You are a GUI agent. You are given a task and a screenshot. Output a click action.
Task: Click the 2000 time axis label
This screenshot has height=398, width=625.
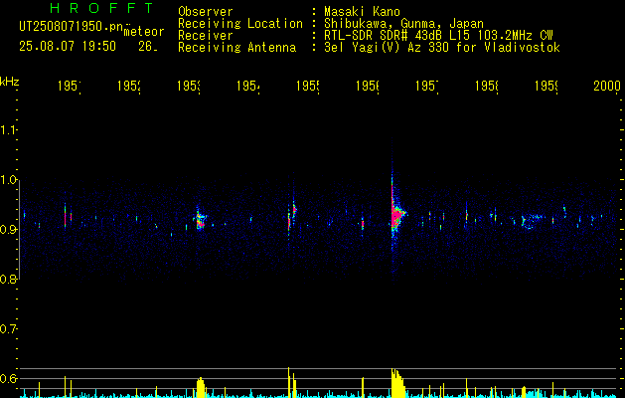click(607, 86)
